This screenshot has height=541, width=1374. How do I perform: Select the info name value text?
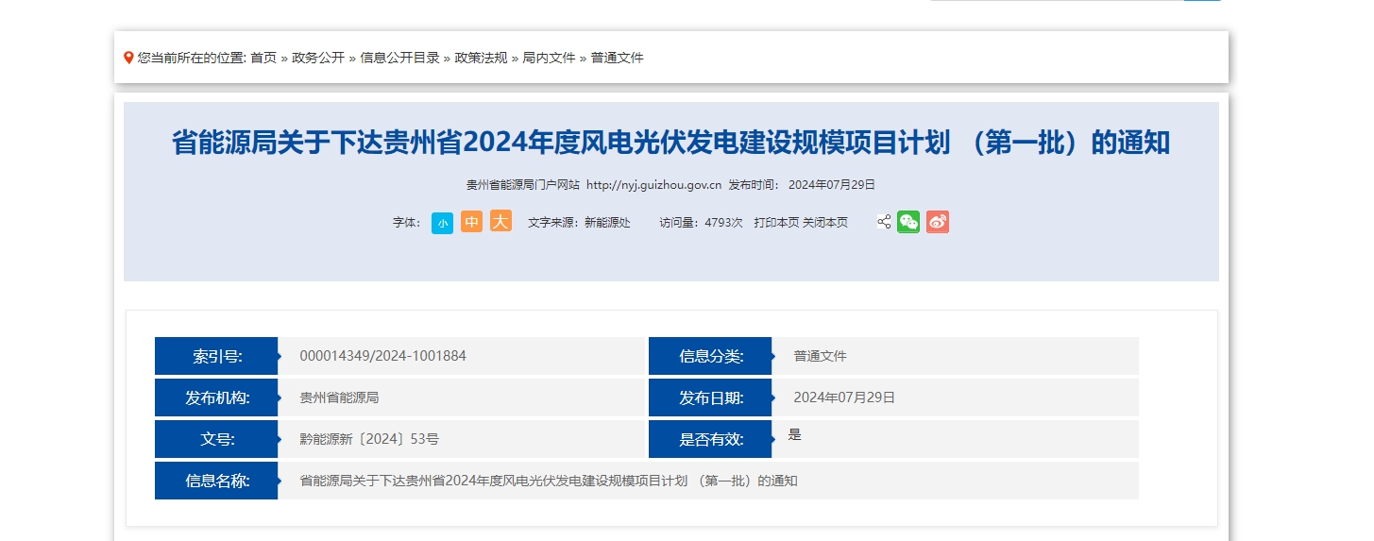[x=549, y=481]
